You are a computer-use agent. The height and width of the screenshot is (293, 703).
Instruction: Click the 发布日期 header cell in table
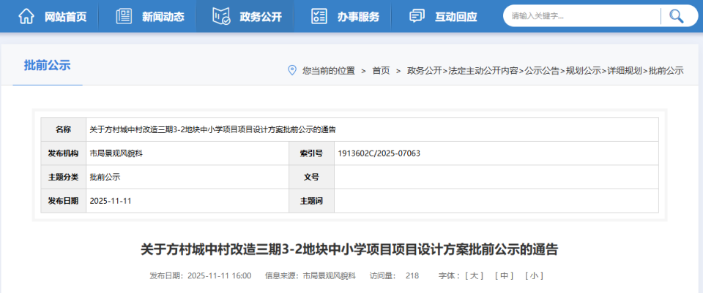(x=63, y=201)
